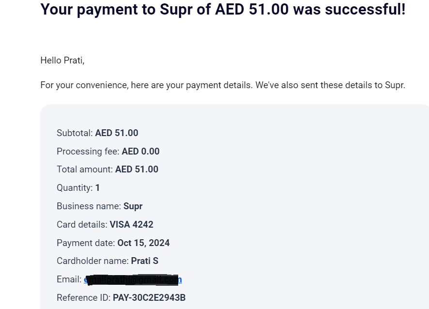Image resolution: width=429 pixels, height=309 pixels.
Task: Click the "Cardholder name:" label
Action: coord(92,261)
